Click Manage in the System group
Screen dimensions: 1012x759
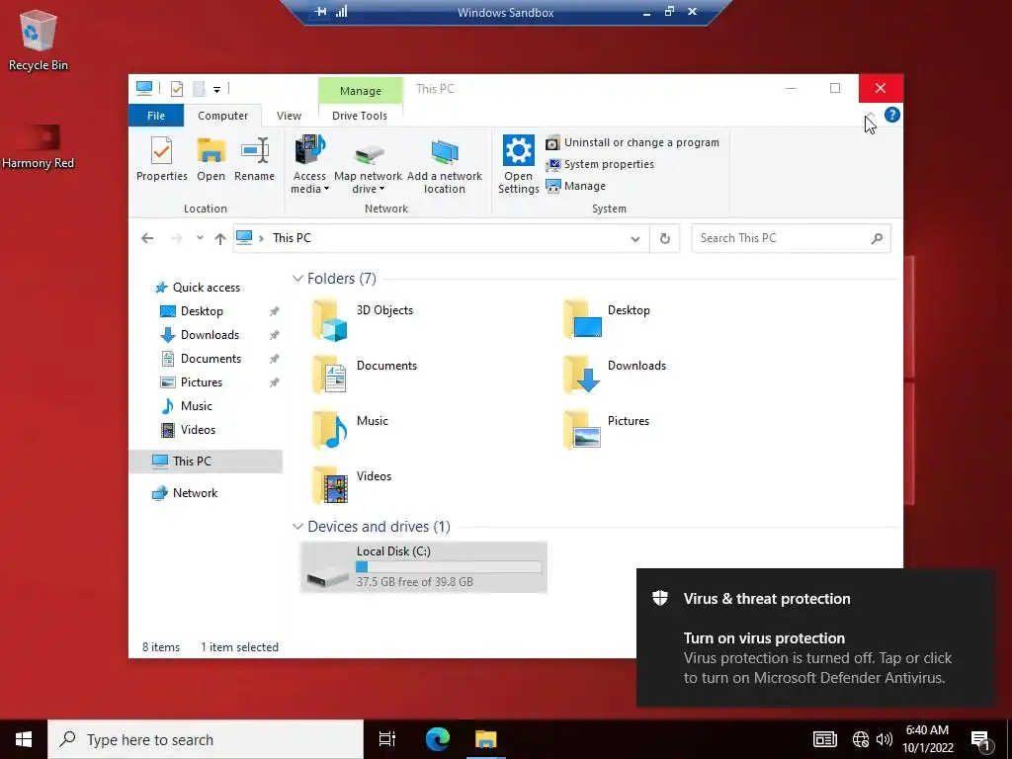tap(576, 186)
